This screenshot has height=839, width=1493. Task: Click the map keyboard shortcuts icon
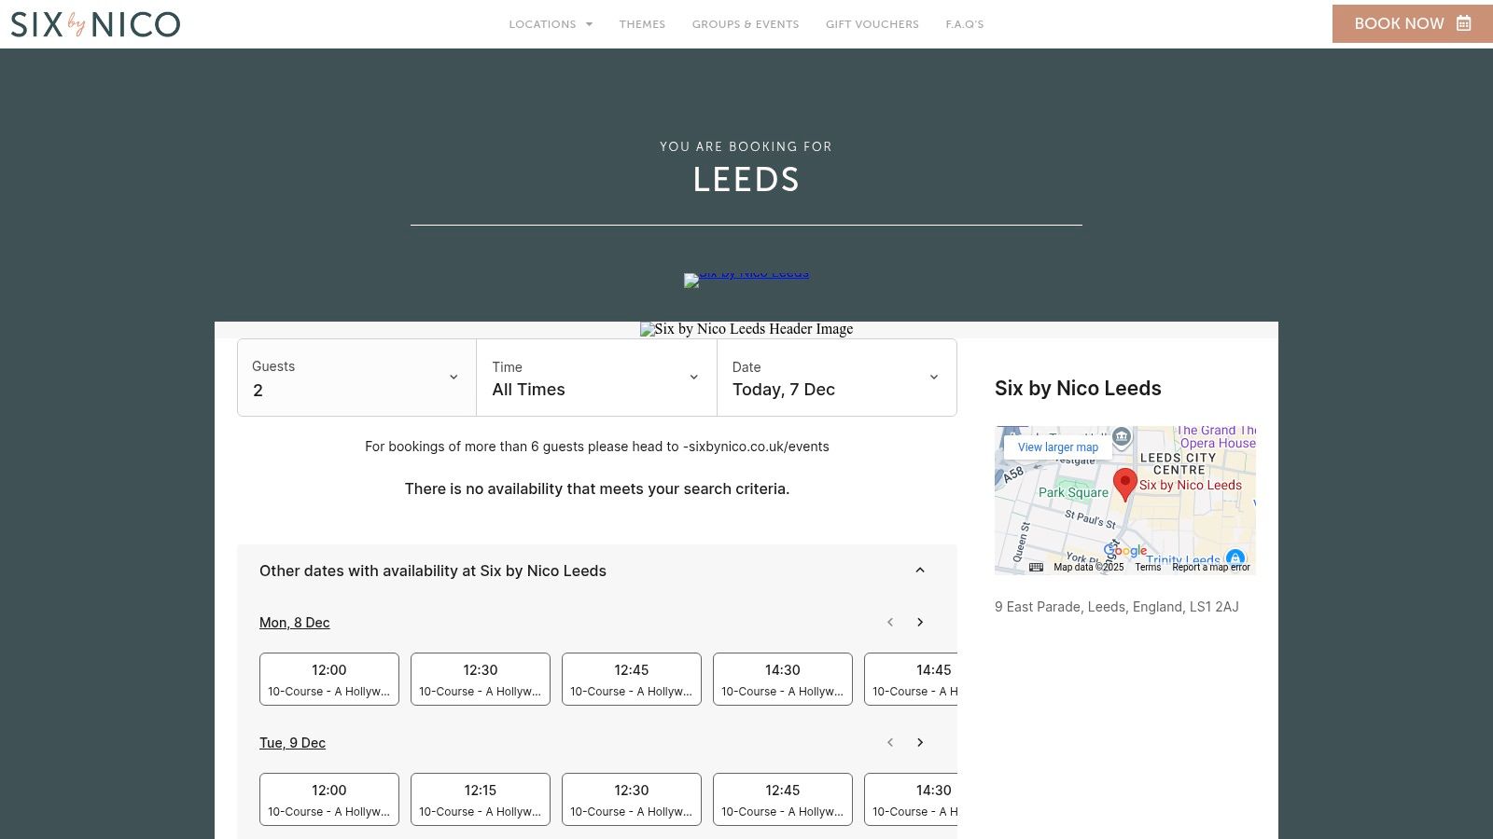[x=1036, y=567]
